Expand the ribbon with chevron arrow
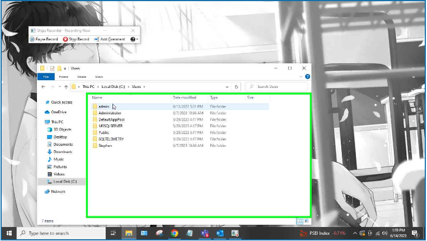Screen dimensions: 427x241 click(x=301, y=77)
